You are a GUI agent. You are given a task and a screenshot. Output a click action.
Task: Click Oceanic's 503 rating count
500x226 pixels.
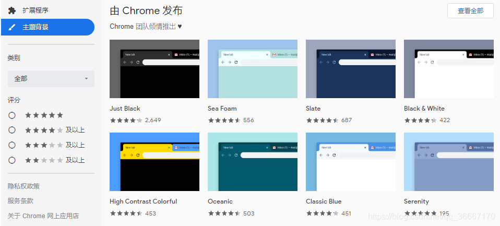(x=249, y=213)
